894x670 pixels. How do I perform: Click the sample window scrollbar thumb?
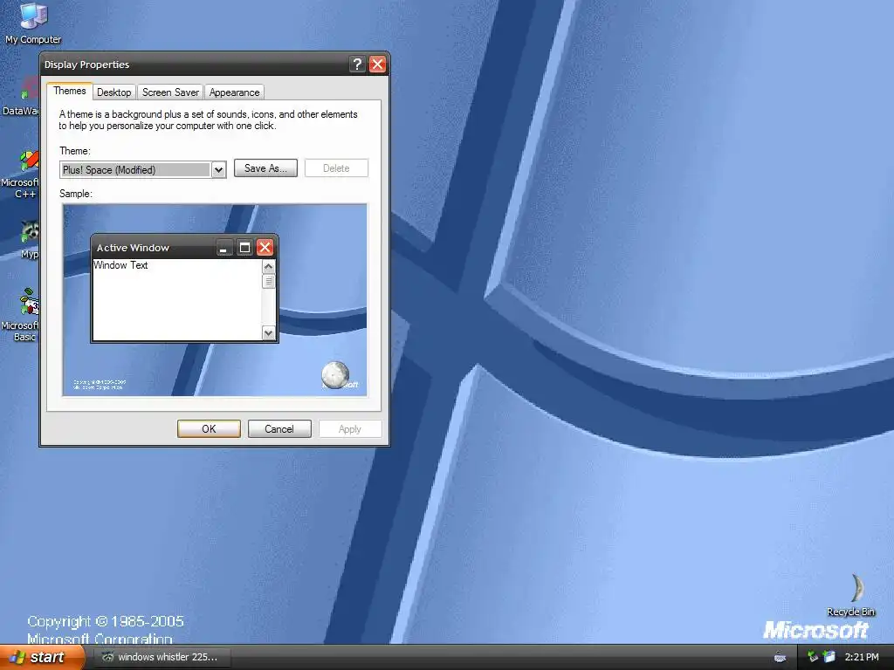pos(269,282)
